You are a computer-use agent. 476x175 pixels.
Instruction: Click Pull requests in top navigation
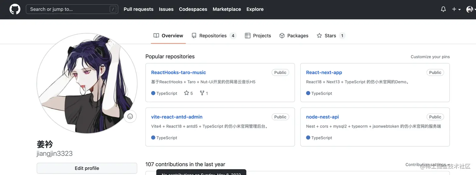tap(139, 9)
